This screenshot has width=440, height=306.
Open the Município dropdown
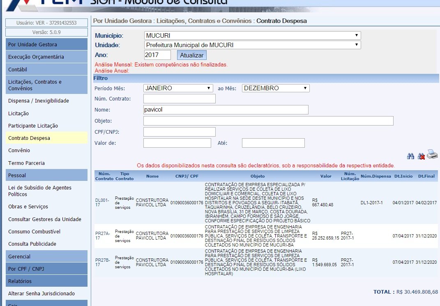252,35
